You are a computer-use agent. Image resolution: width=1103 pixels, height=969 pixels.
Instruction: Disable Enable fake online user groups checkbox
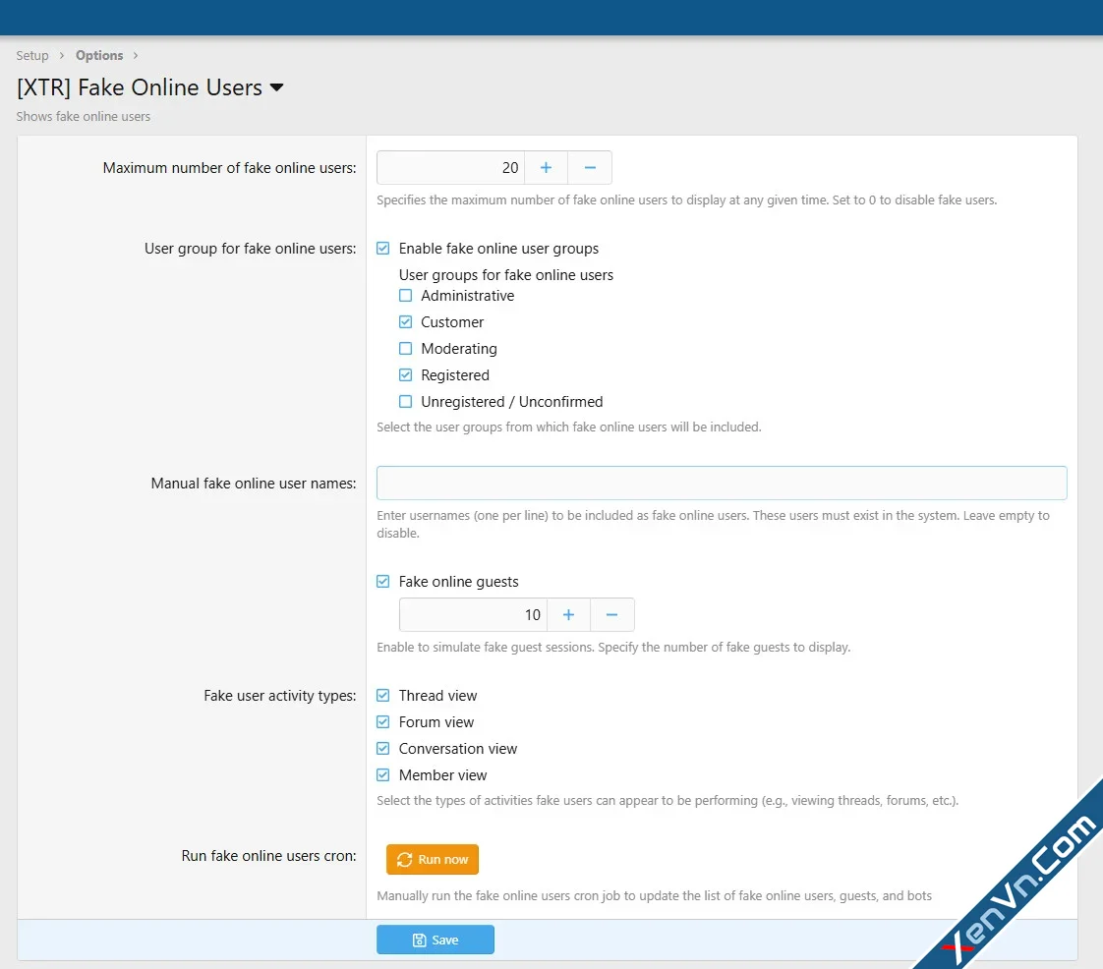383,249
